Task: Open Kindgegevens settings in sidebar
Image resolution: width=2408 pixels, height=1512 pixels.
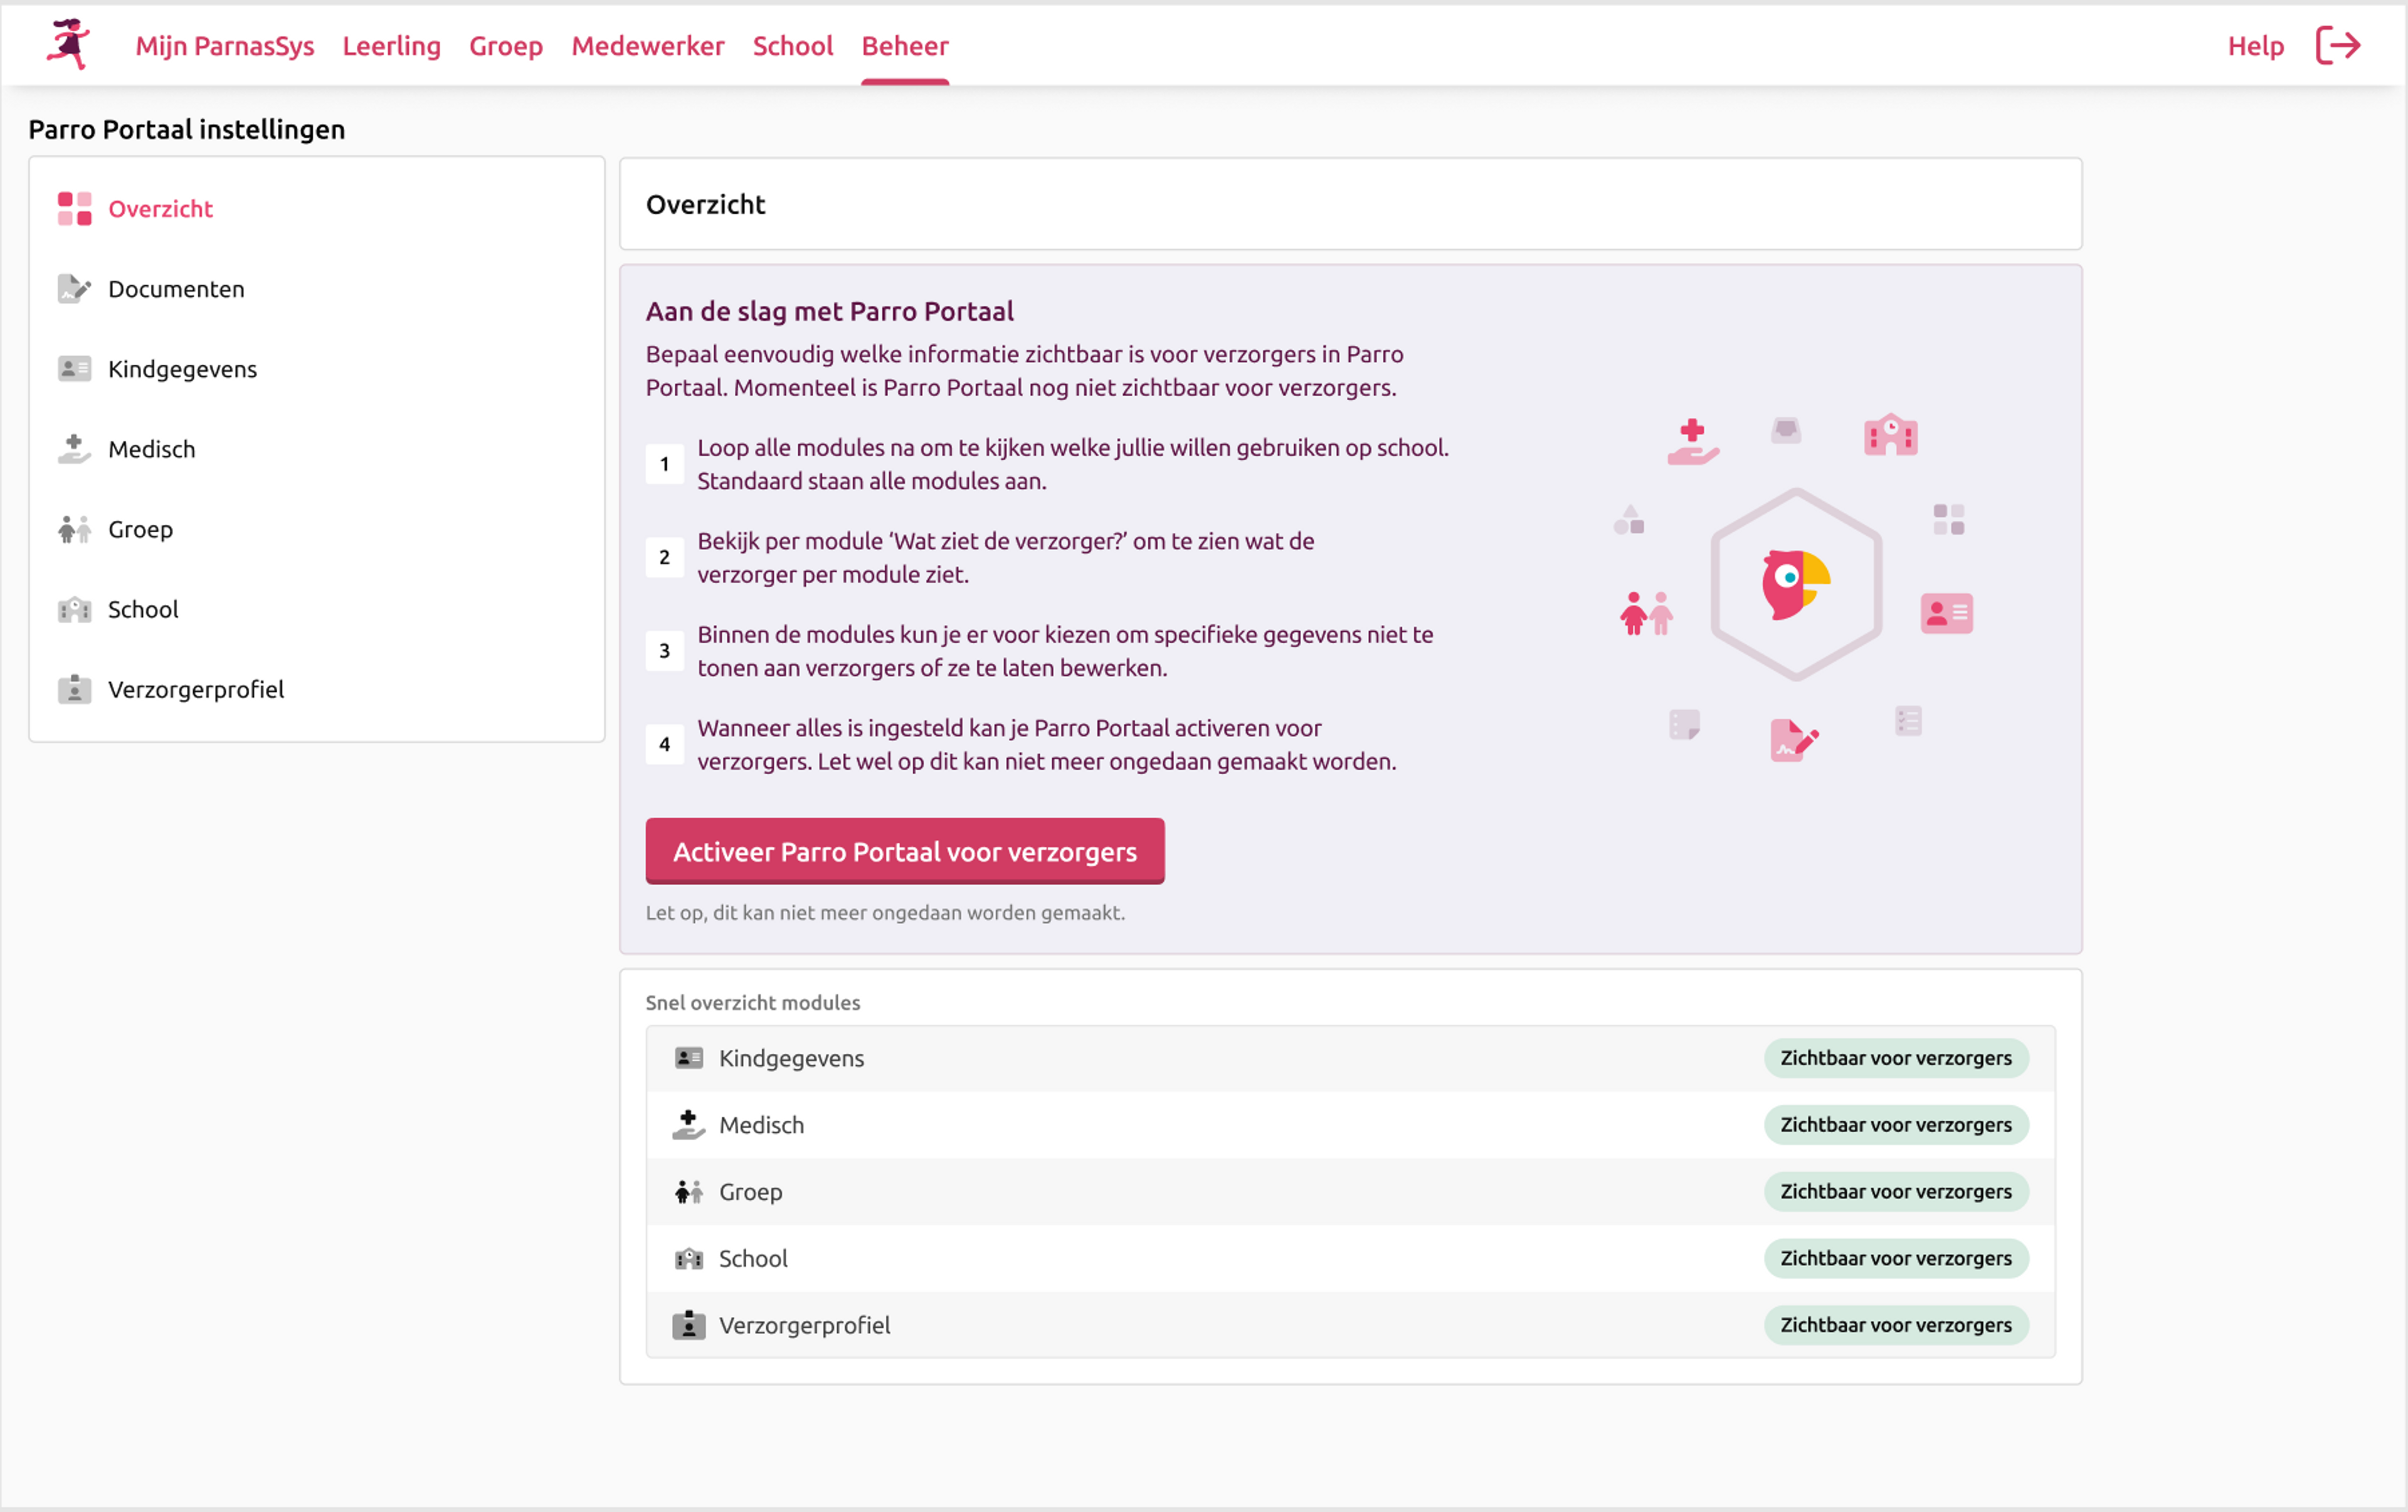Action: [182, 369]
